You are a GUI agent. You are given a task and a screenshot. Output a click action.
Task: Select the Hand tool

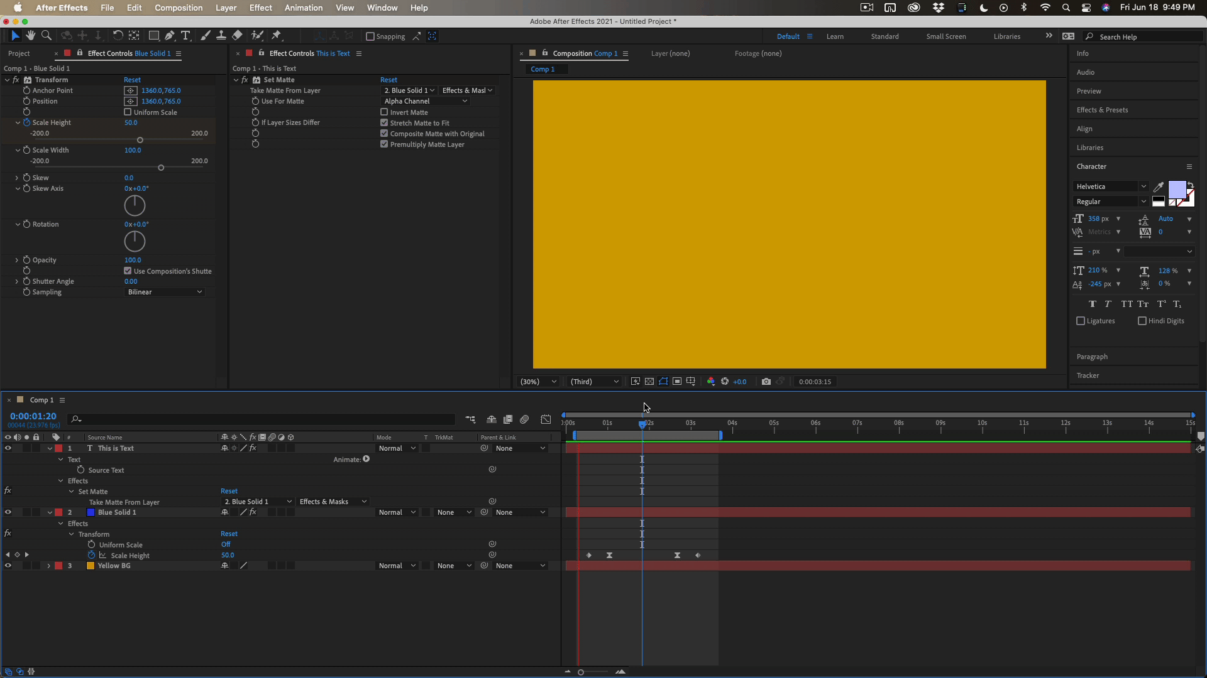coord(30,36)
